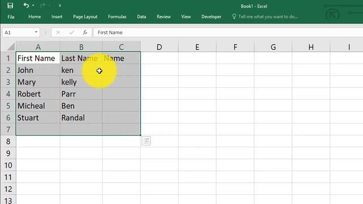Click cell C1 'Name'
This screenshot has width=363, height=204.
[121, 58]
